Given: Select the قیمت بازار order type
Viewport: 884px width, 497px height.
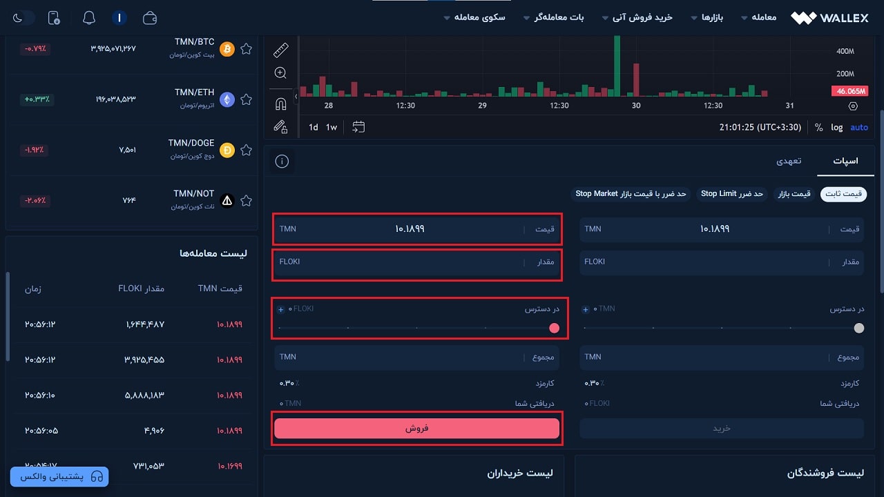Looking at the screenshot, I should 794,194.
